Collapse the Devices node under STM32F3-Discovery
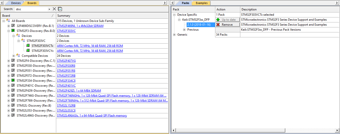 coord(13,36)
